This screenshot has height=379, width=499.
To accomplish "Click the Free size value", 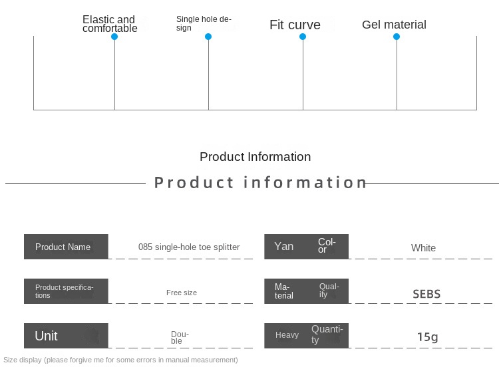I will pyautogui.click(x=182, y=293).
